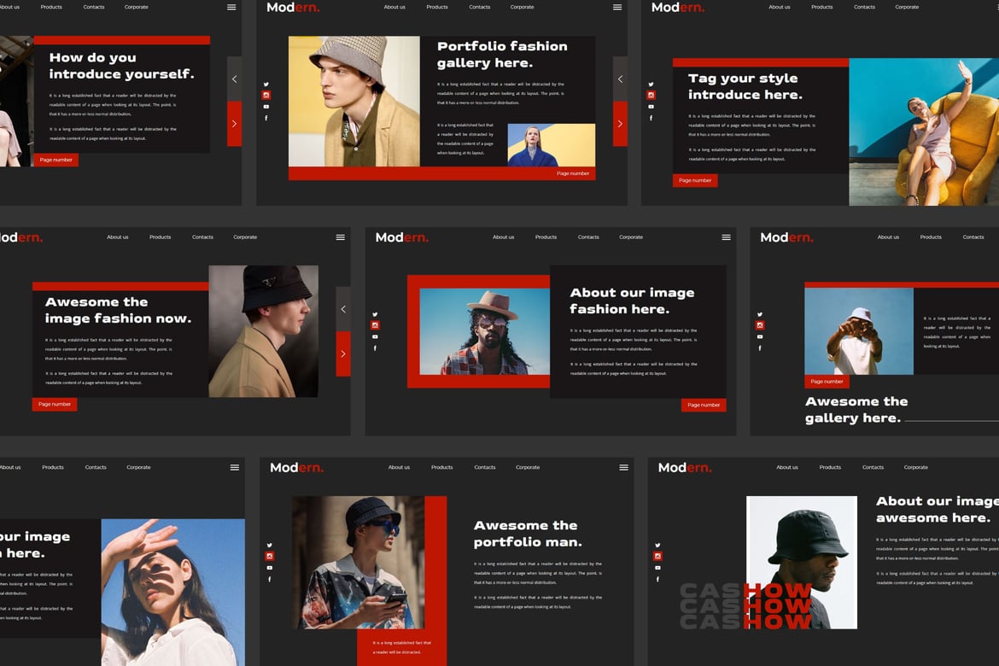
Task: Click Instagram icon on 'Awesome the portfolio man' slide
Action: click(x=270, y=556)
